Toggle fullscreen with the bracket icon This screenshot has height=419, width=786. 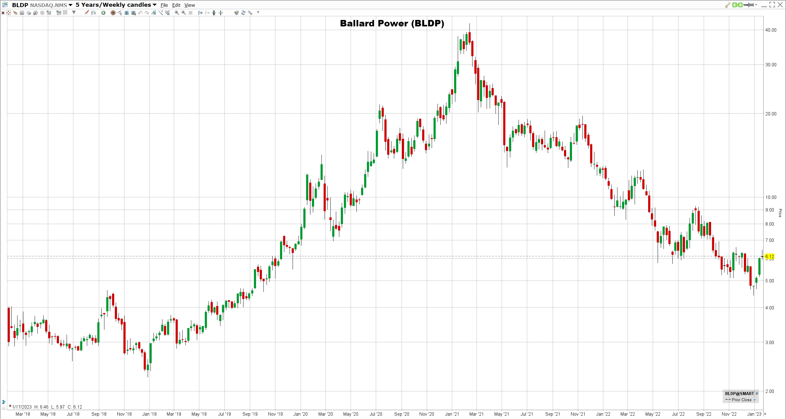pyautogui.click(x=772, y=5)
